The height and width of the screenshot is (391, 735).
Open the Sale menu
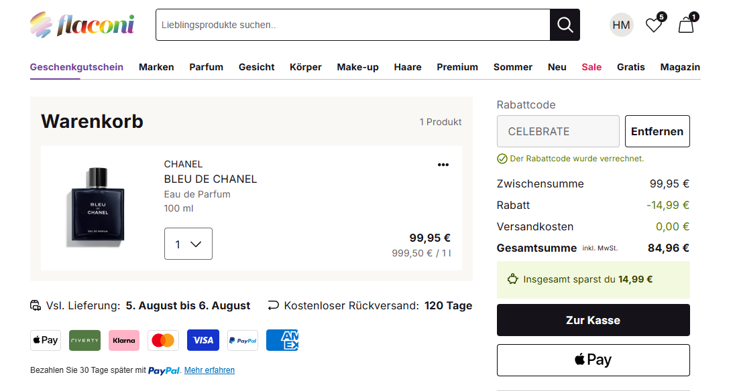click(x=591, y=67)
